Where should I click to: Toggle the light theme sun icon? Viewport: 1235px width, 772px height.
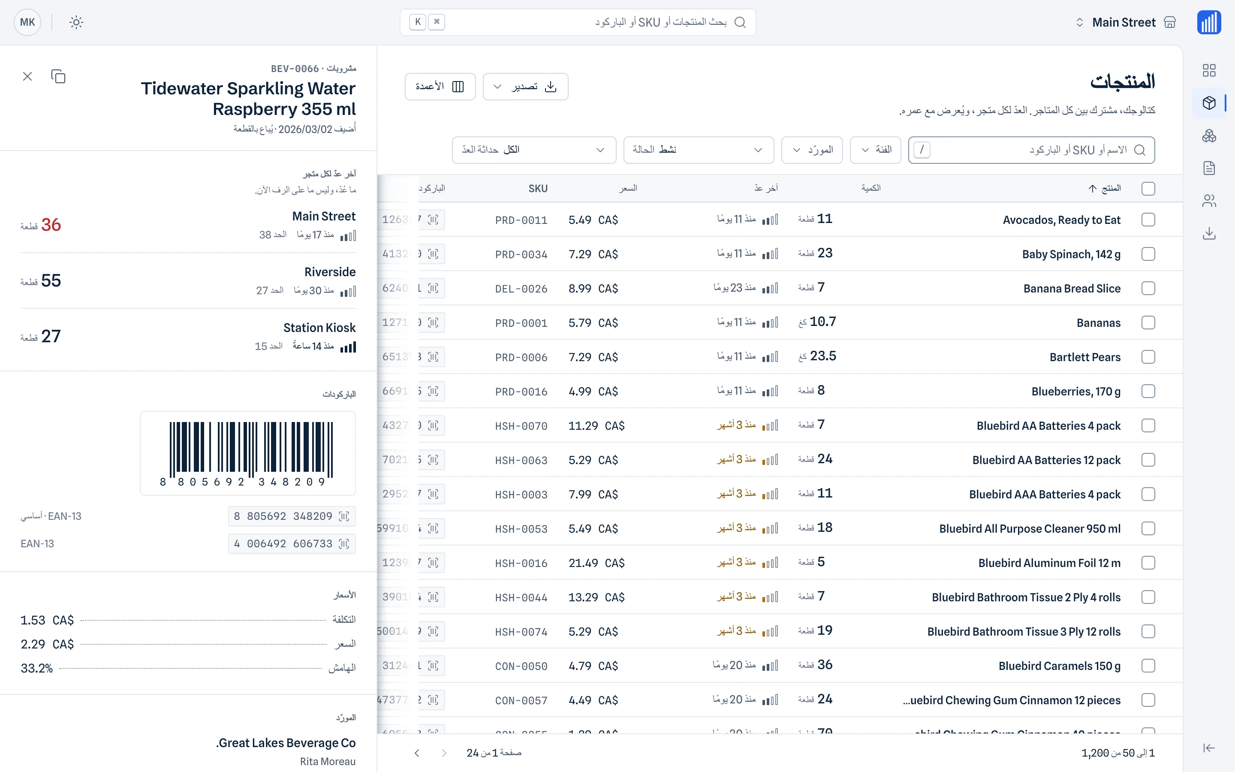click(x=76, y=22)
